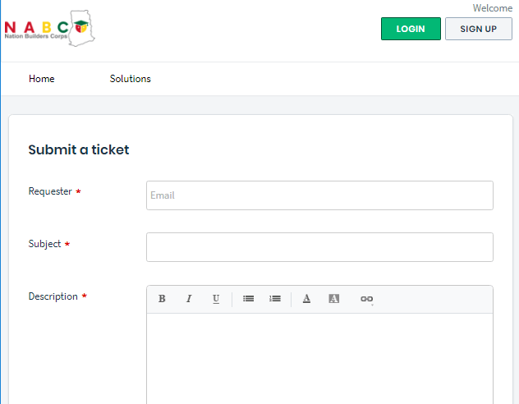Toggle bold formatting in description editor
This screenshot has height=404, width=519.
162,299
